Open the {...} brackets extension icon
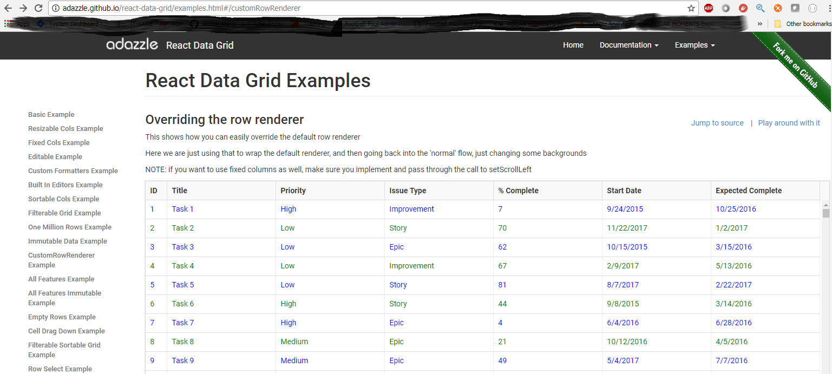Viewport: 832px width, 374px height. [813, 8]
